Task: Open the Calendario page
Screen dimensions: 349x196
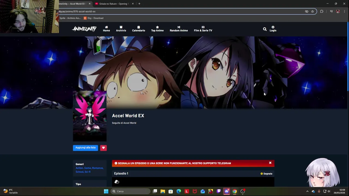Action: 139,29
